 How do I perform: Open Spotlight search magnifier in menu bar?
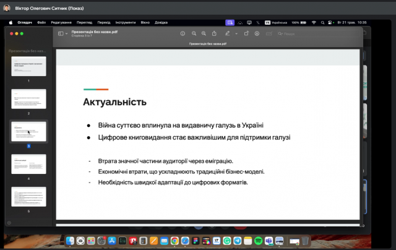tap(322, 22)
